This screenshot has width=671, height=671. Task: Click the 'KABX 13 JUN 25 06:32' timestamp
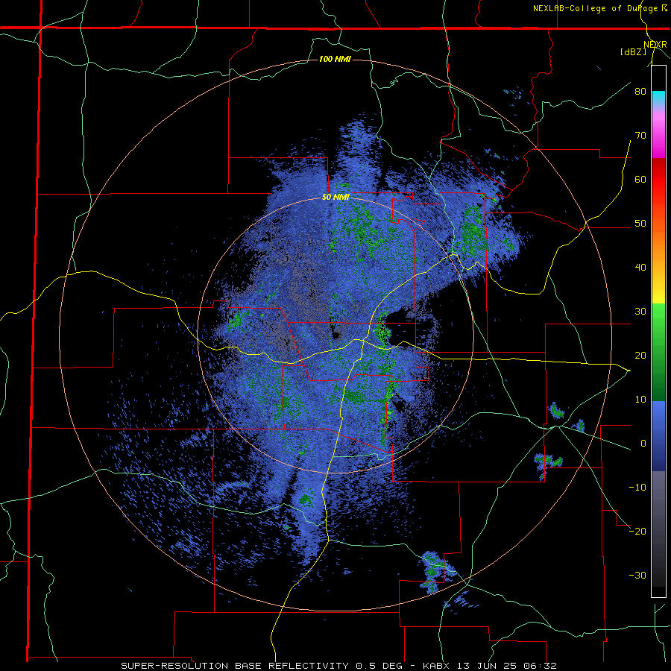(490, 666)
